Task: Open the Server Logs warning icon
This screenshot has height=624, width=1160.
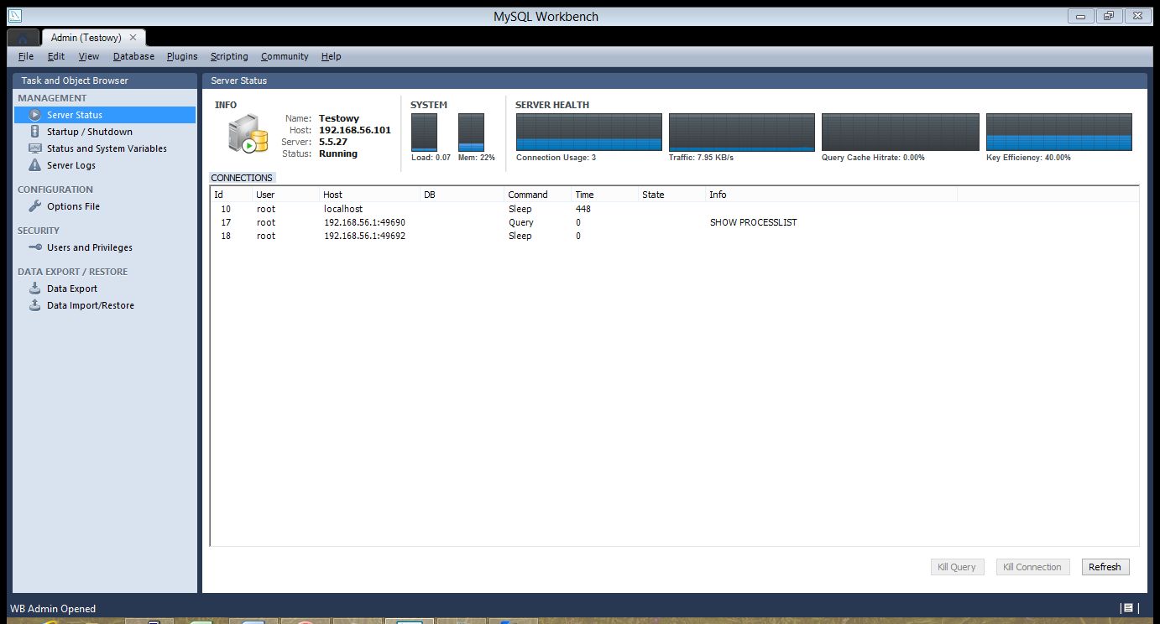Action: click(x=34, y=165)
